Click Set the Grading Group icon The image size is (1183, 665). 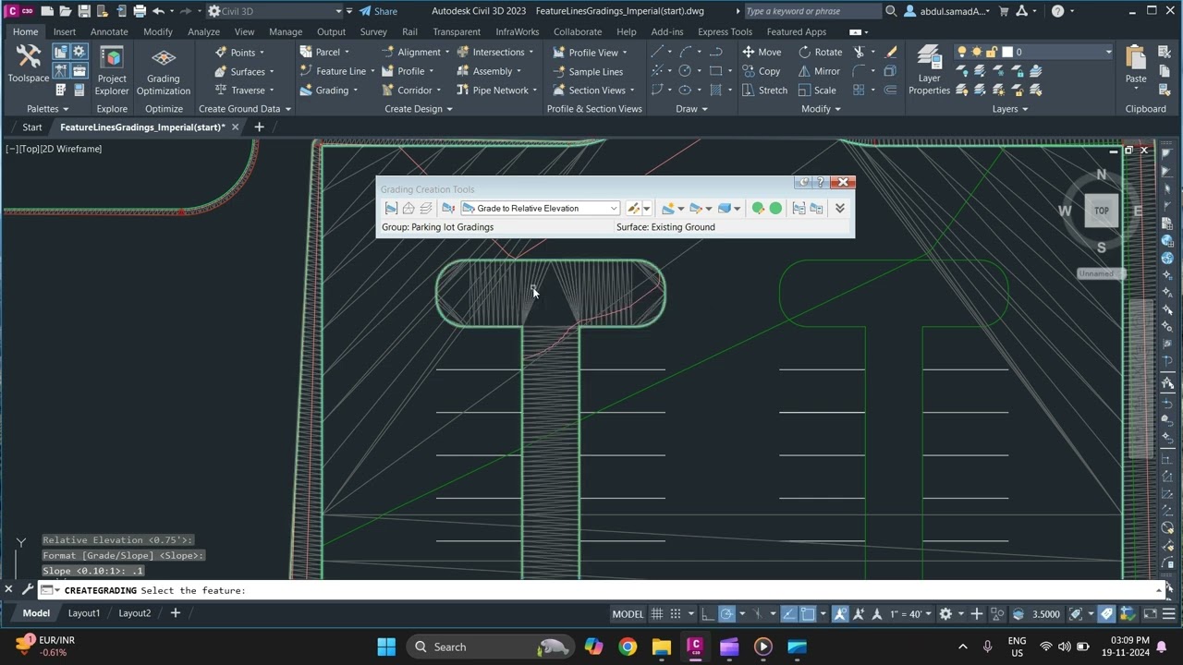click(x=391, y=209)
